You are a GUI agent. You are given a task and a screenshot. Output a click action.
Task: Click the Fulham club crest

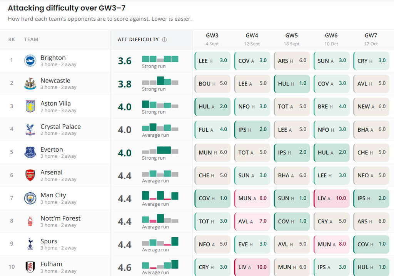(x=30, y=267)
